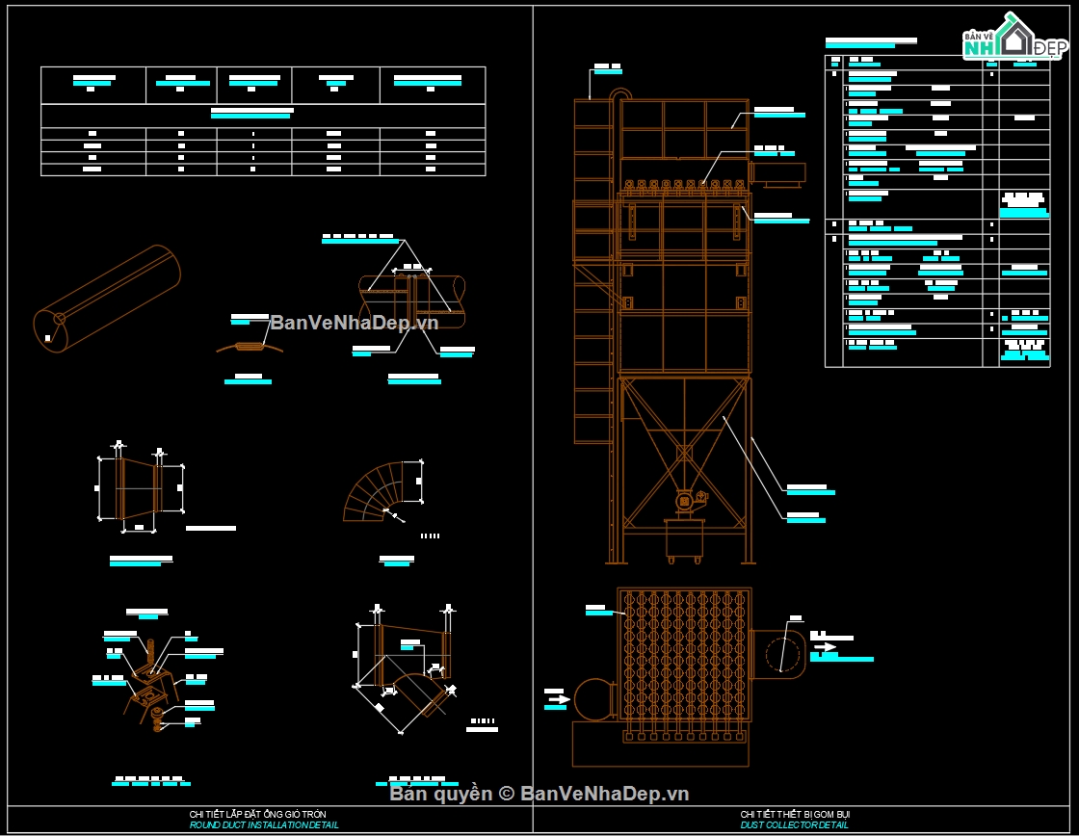Select the isometric round duct cylinder drawing

(x=107, y=299)
